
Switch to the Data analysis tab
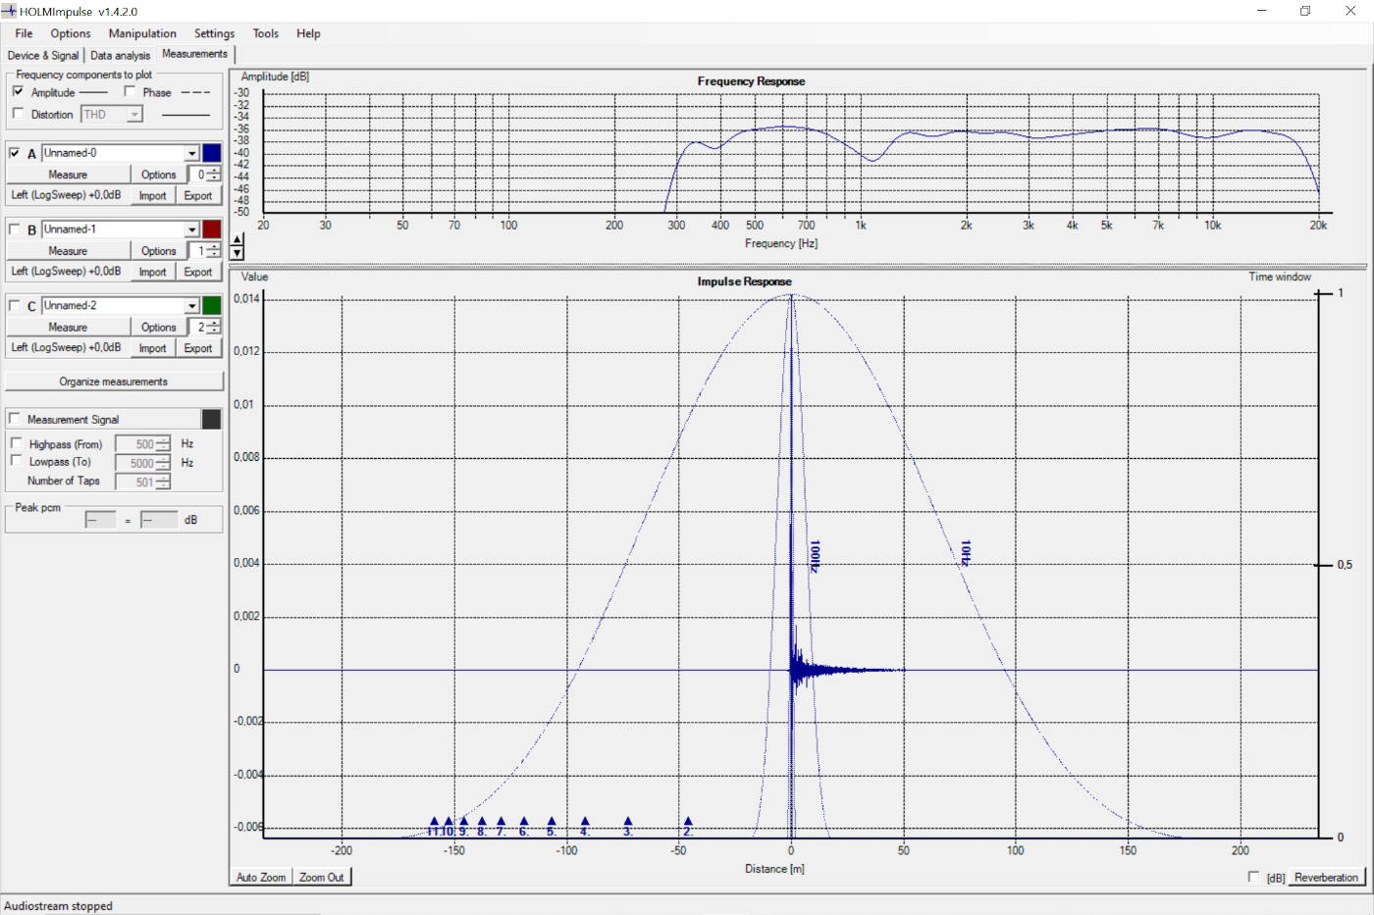[120, 56]
